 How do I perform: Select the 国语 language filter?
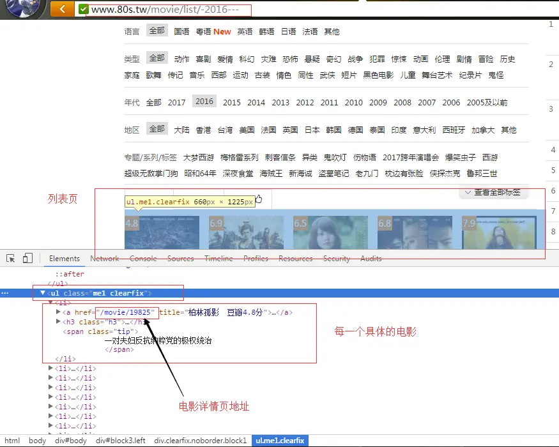[x=181, y=32]
